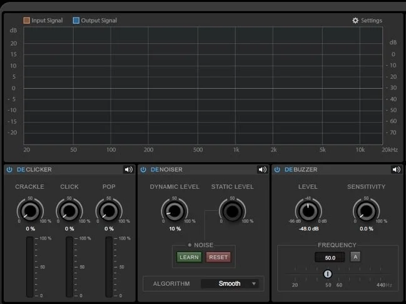
Task: Click the STATIC LEVEL label
Action: point(232,186)
